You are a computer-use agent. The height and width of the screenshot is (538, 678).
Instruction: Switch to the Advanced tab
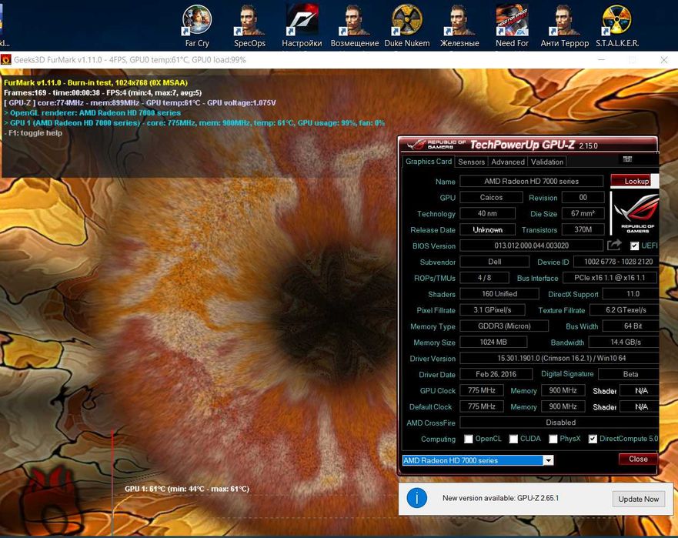508,162
